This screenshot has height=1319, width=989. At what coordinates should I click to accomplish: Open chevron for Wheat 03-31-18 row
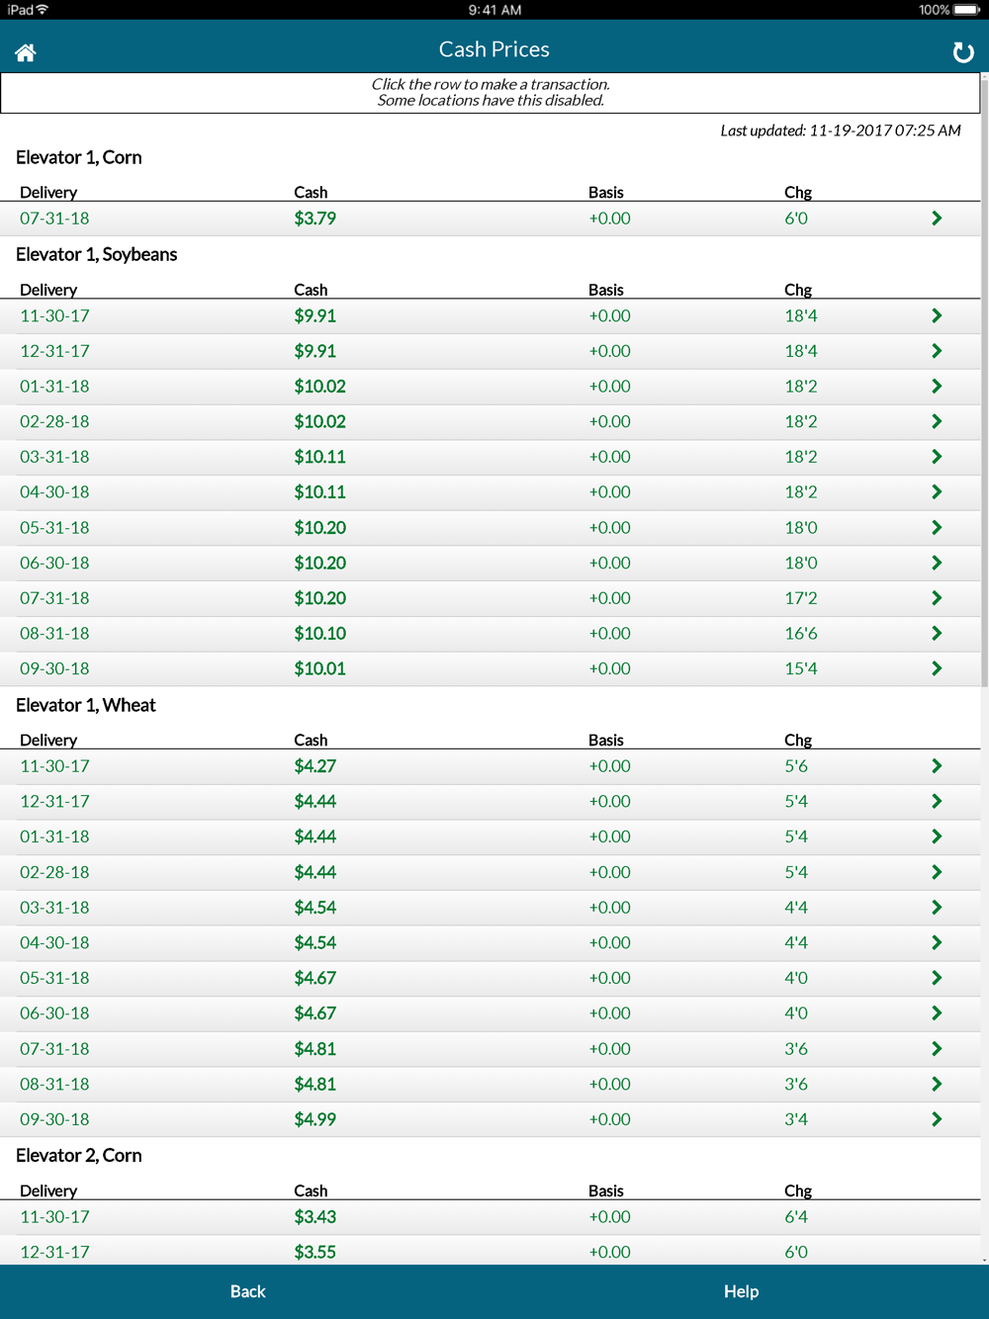937,908
